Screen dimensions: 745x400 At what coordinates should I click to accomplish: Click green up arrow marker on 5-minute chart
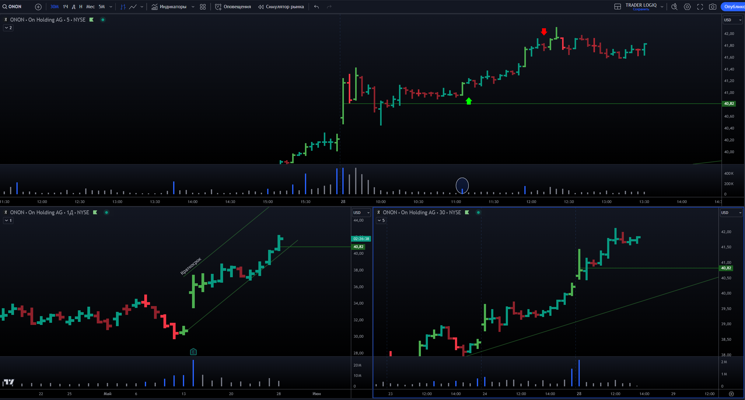469,101
